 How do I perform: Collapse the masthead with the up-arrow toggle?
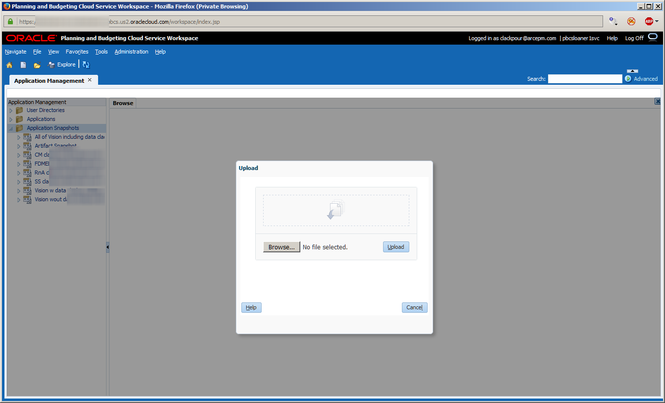pyautogui.click(x=632, y=71)
